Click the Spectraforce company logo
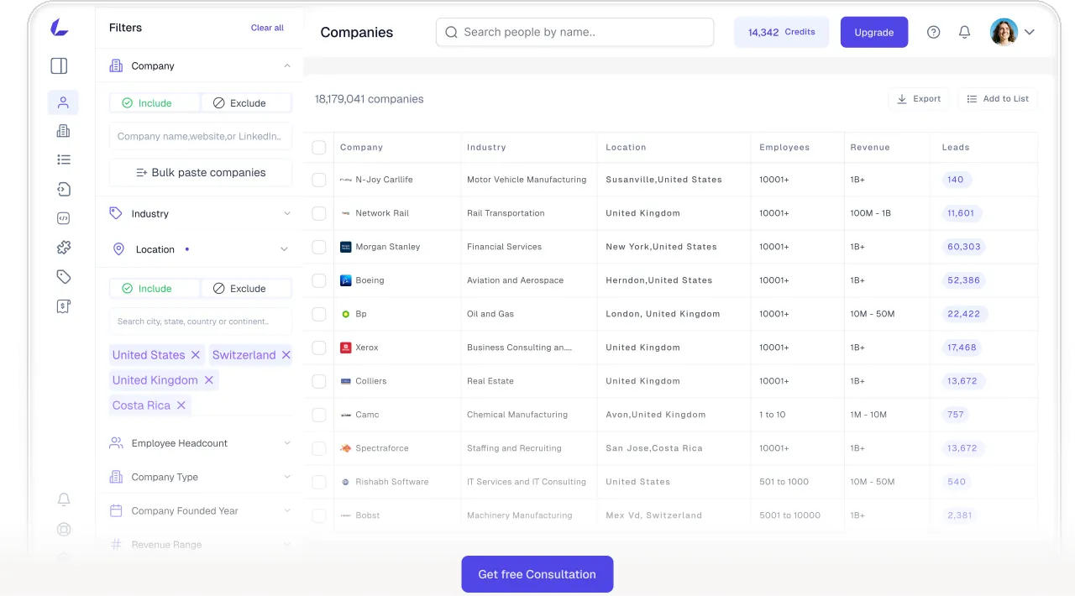 point(345,448)
